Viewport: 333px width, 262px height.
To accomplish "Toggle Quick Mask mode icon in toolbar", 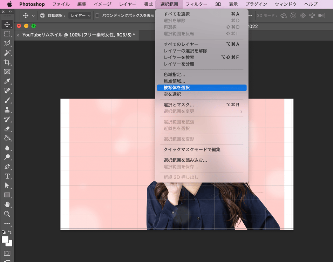I will coord(7,253).
